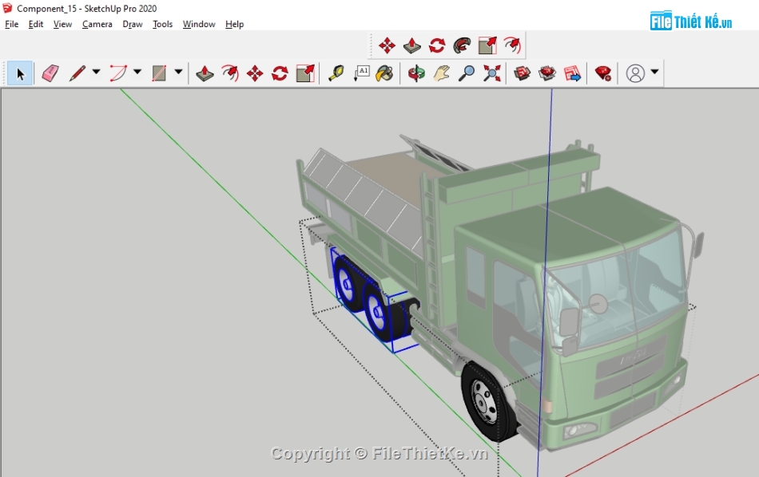This screenshot has height=477, width=759.
Task: Open the 3D Warehouse icon
Action: (522, 73)
